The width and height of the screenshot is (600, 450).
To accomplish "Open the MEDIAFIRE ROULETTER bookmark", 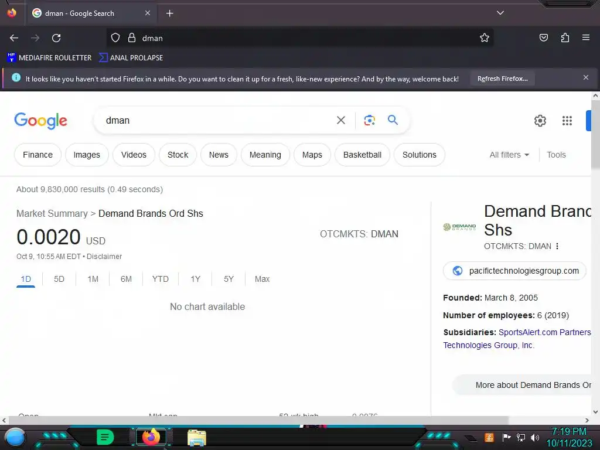I will pyautogui.click(x=49, y=58).
